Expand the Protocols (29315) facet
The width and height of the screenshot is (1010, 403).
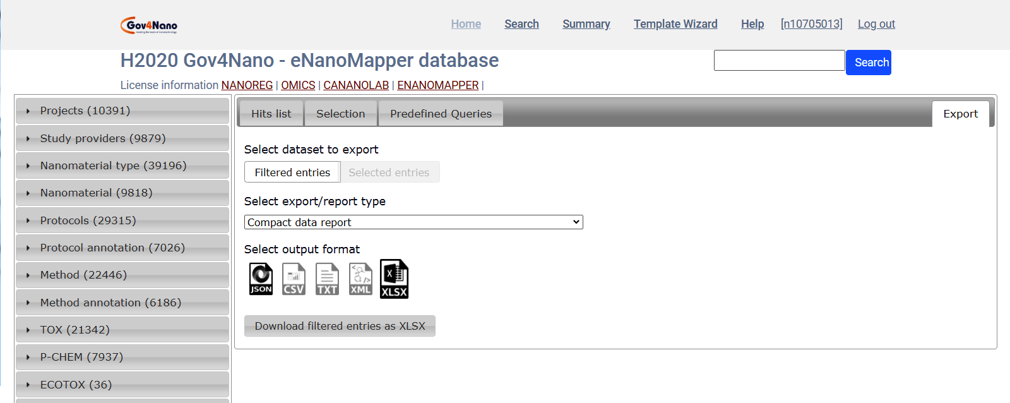122,220
